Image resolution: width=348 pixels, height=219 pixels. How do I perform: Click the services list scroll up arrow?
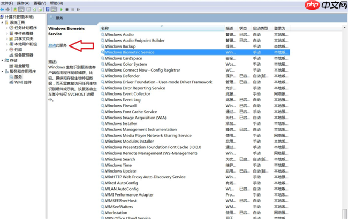[345, 28]
